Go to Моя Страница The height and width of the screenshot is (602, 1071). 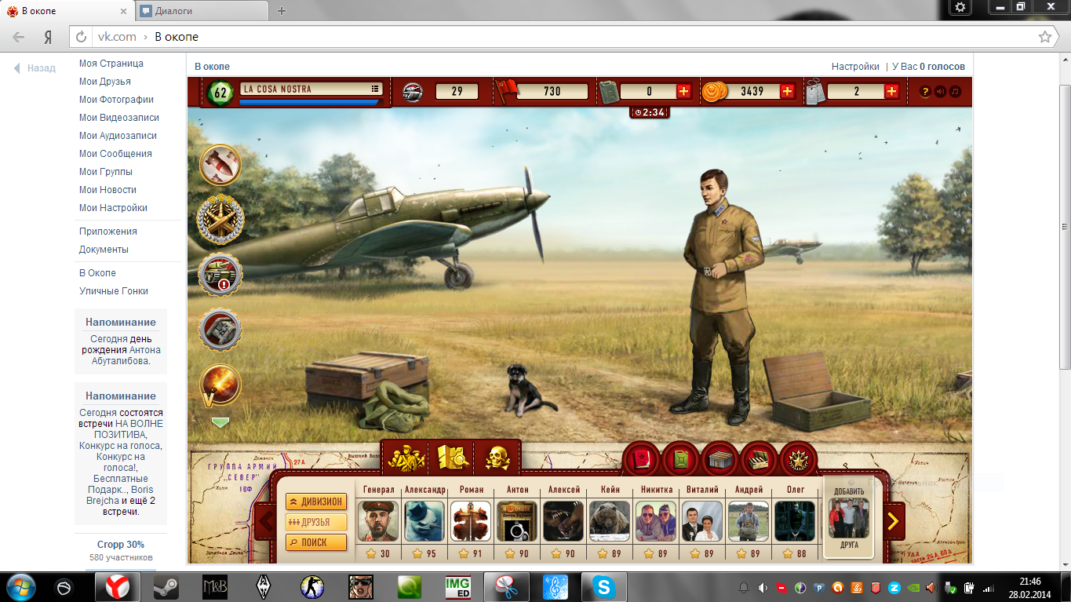[x=111, y=64]
